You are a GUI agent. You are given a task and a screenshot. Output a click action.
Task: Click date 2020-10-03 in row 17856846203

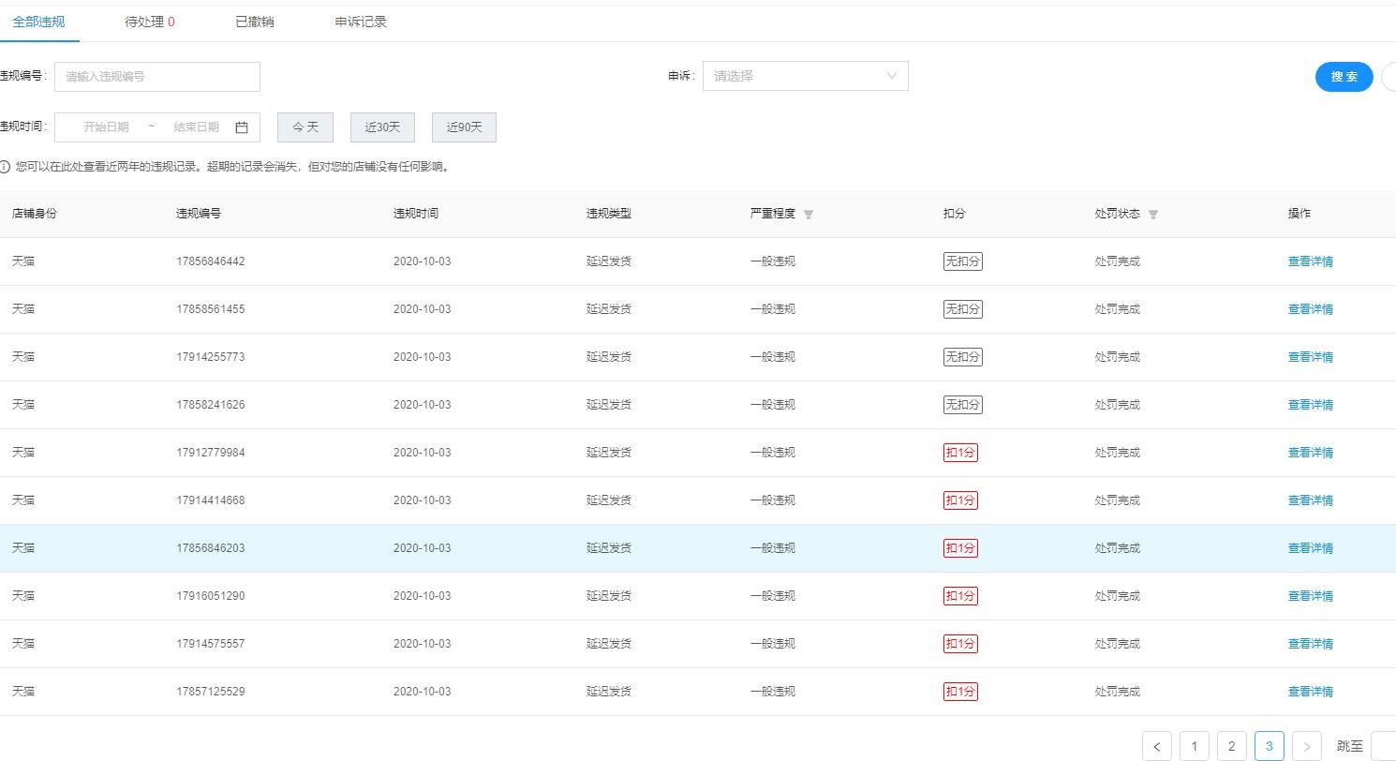click(x=423, y=548)
